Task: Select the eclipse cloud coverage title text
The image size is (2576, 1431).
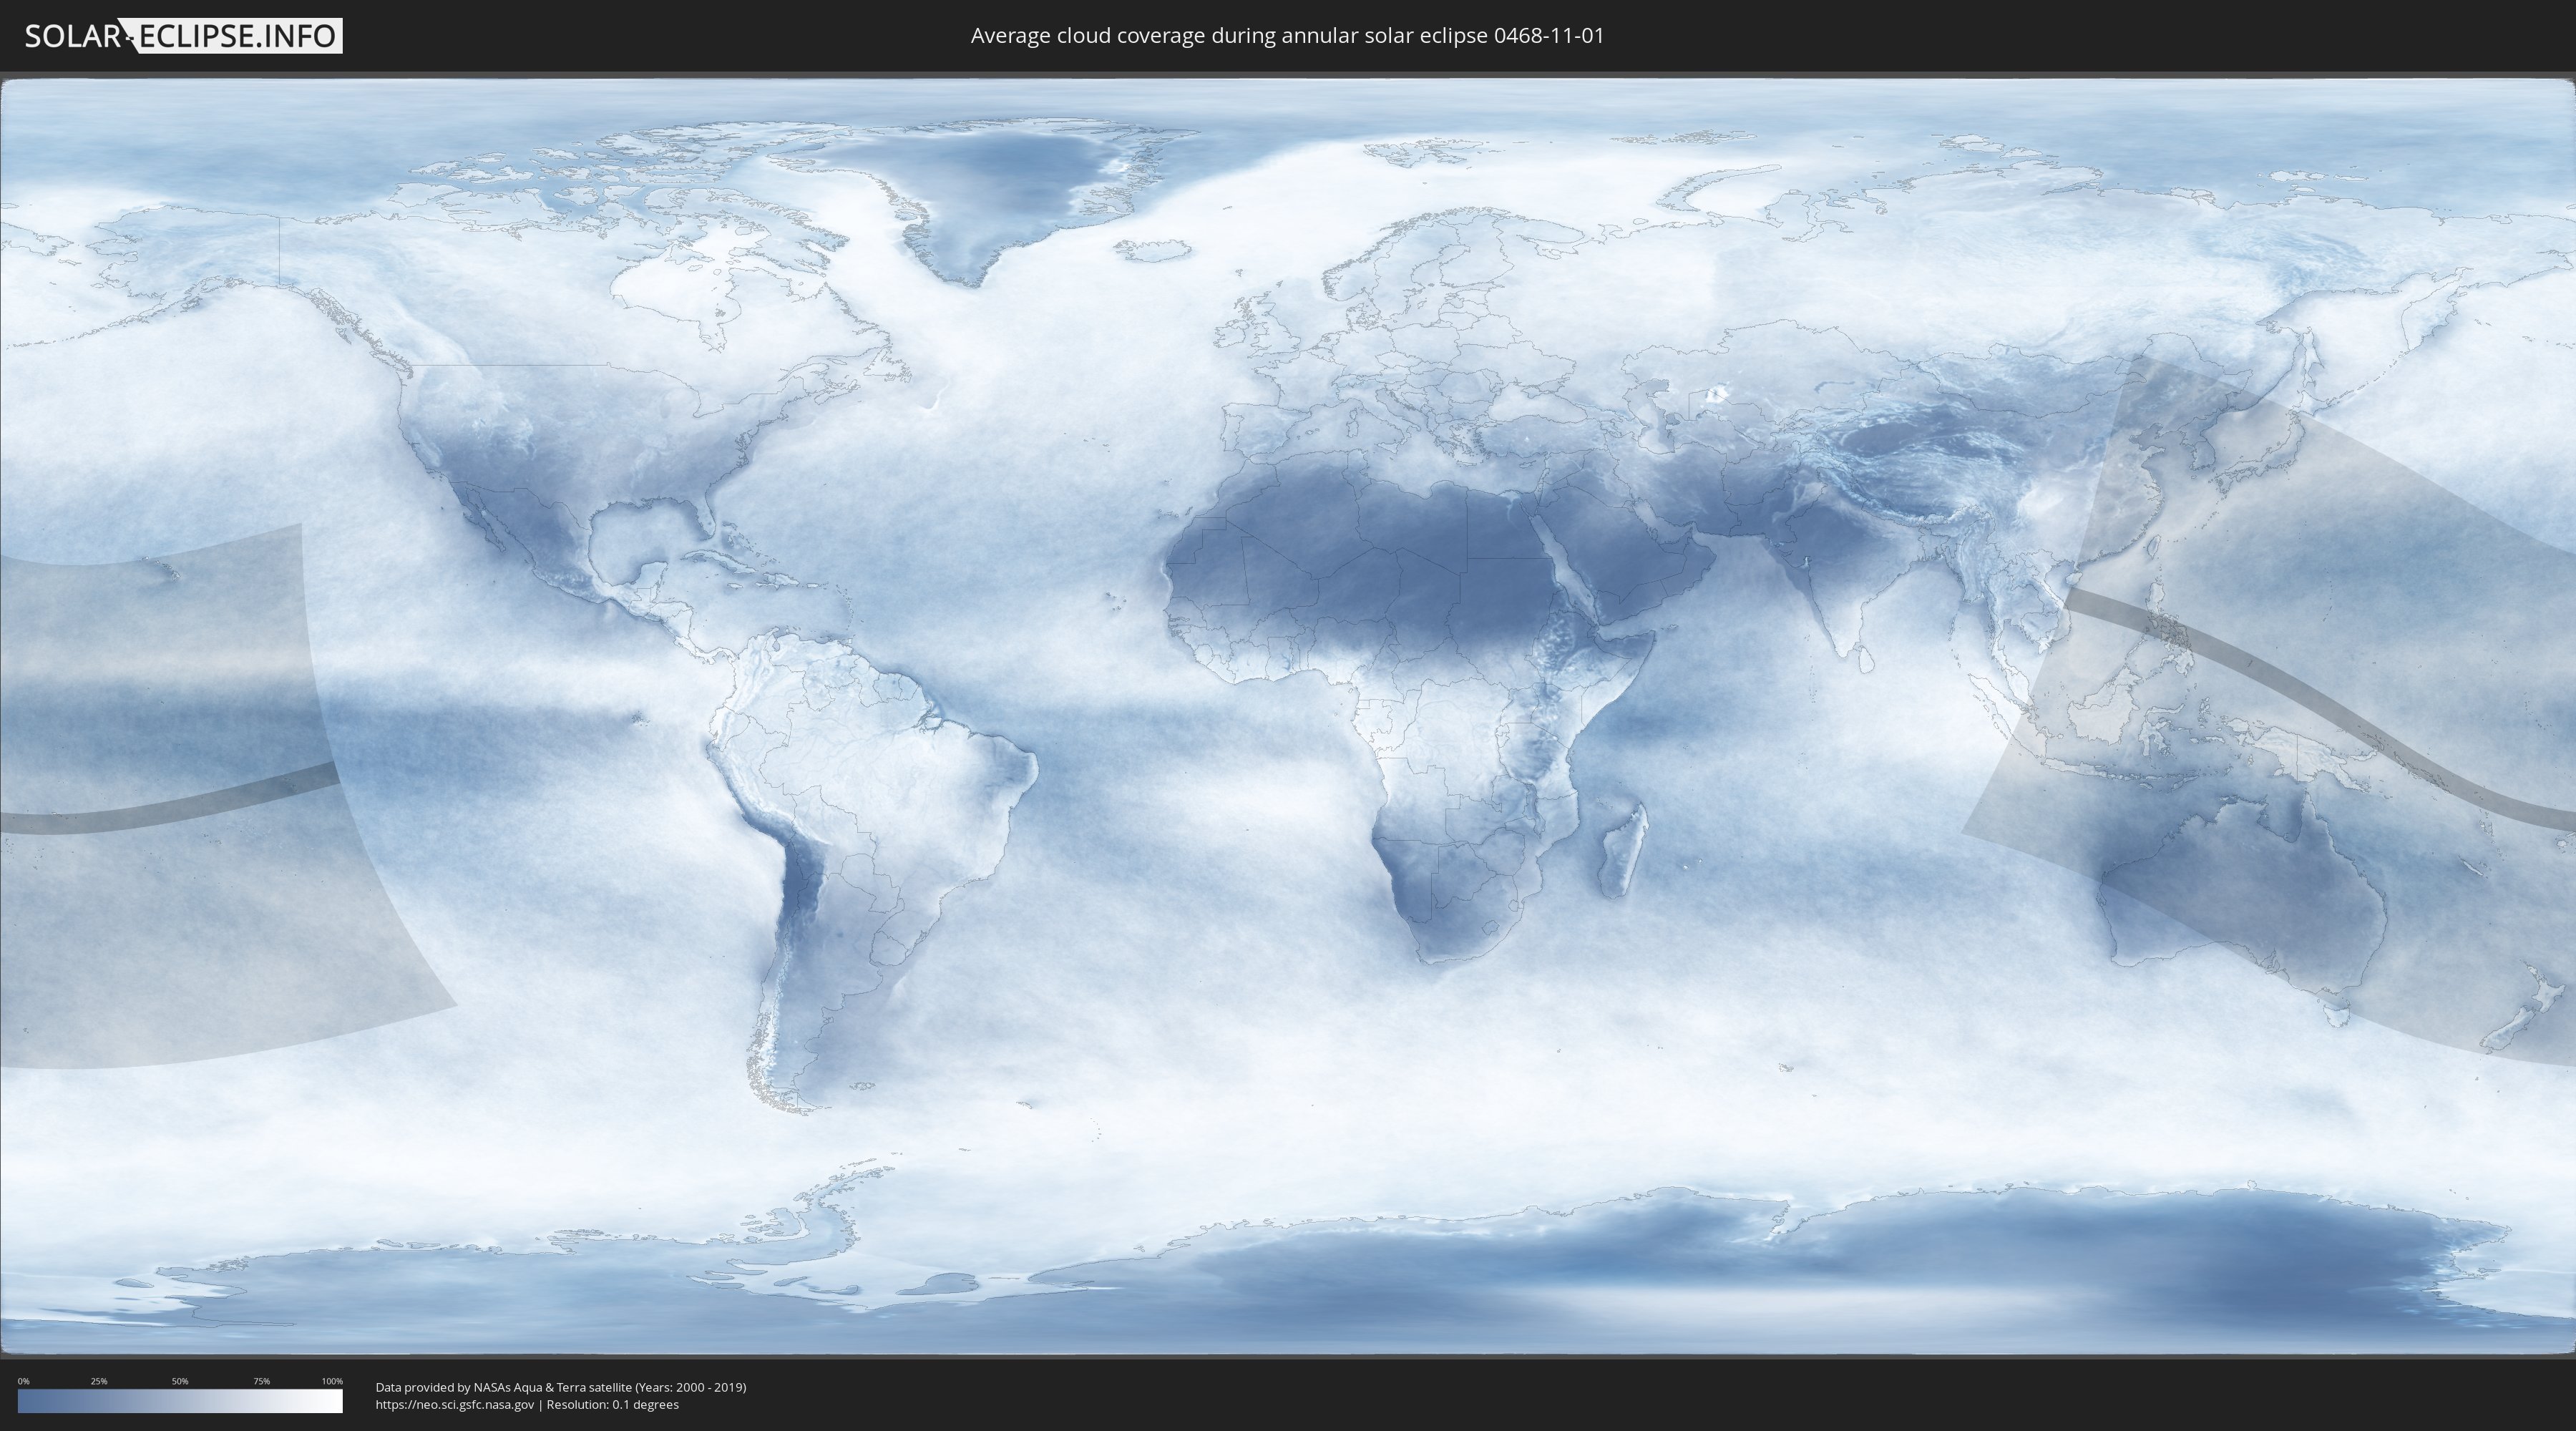Action: click(x=1287, y=36)
